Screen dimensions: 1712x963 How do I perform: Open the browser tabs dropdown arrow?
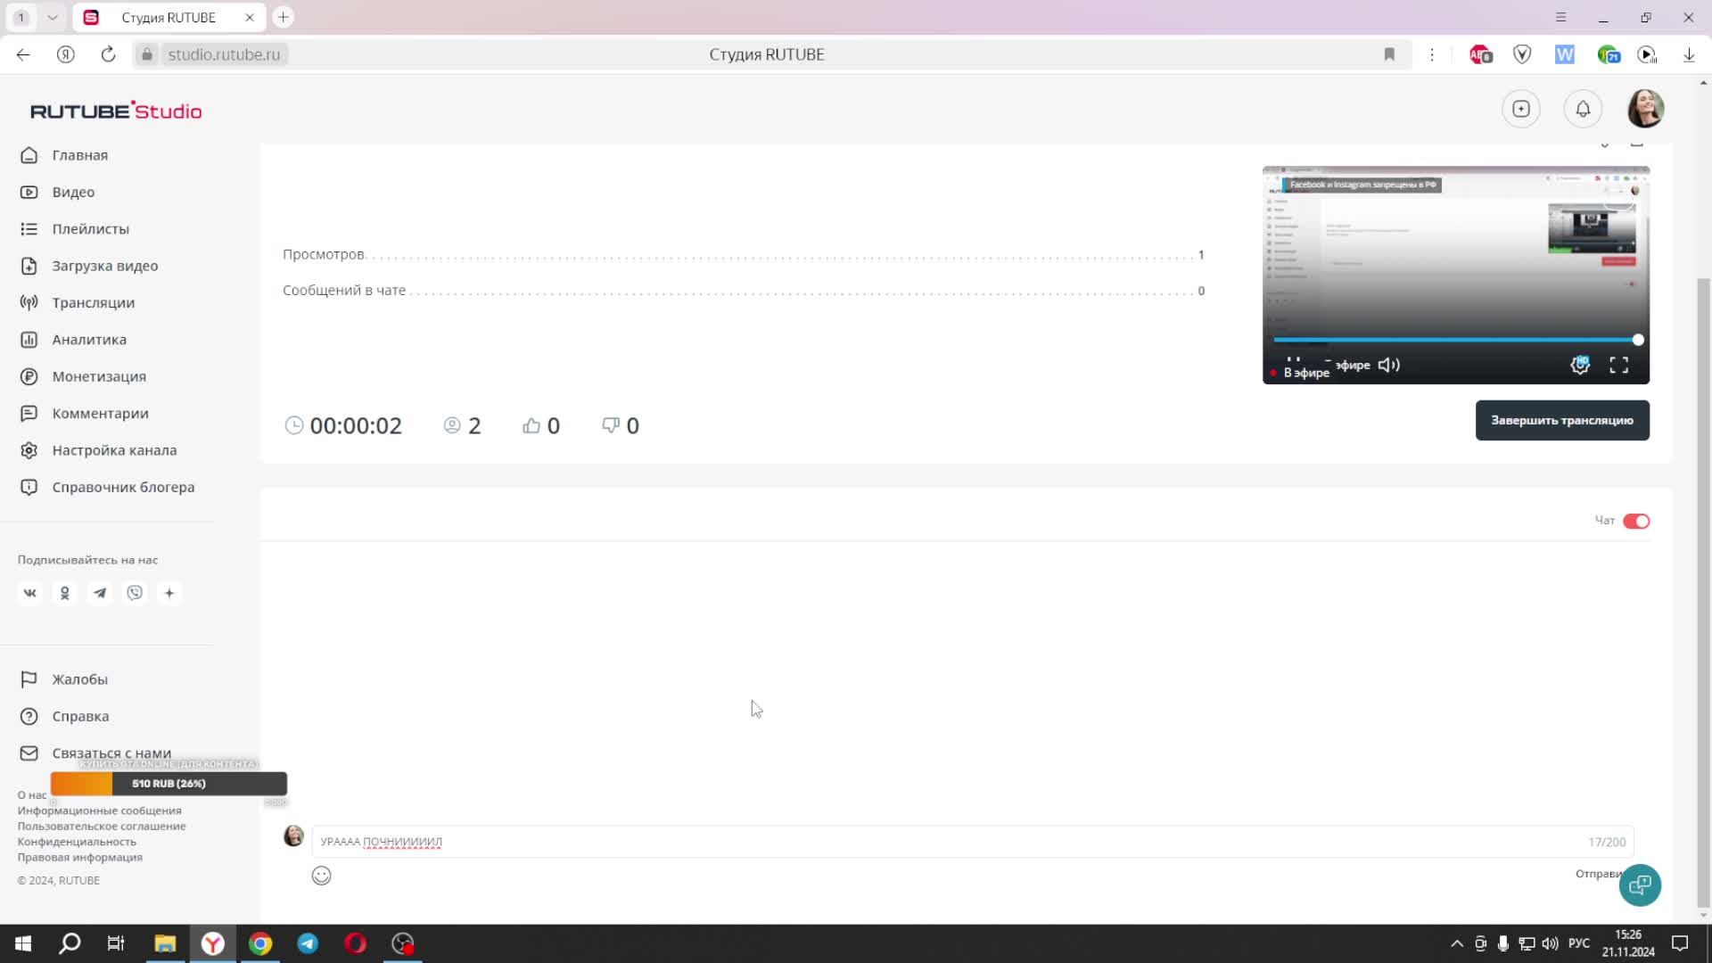51,17
